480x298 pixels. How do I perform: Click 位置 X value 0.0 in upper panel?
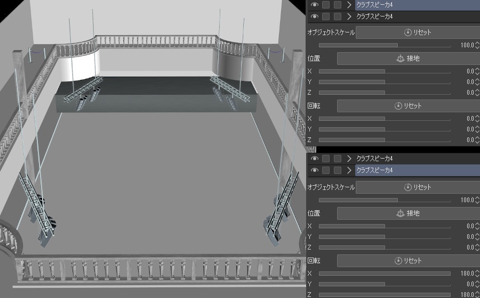click(470, 71)
